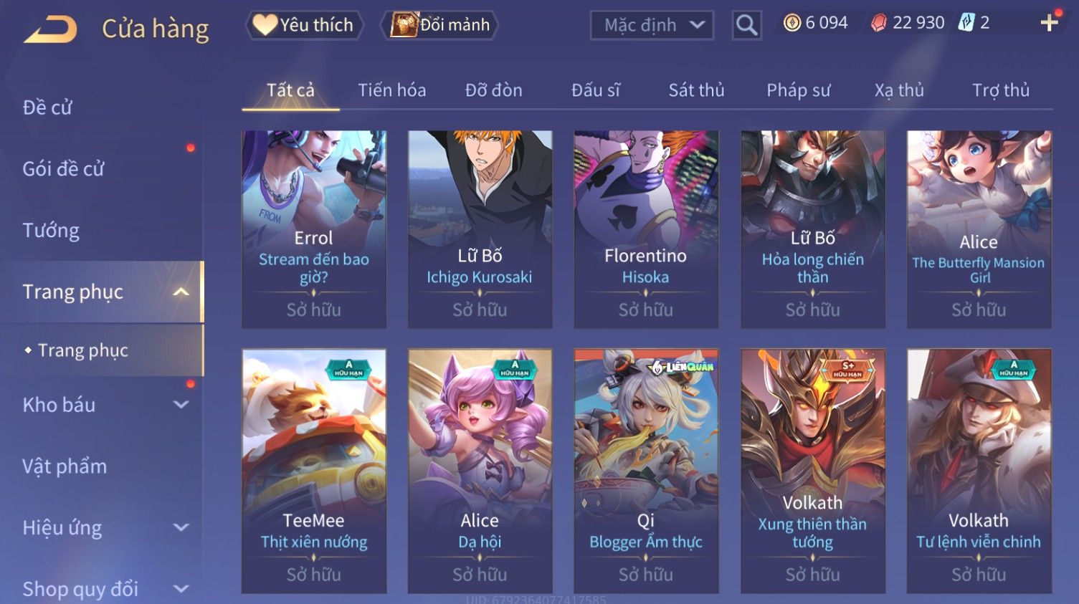This screenshot has height=604, width=1079.
Task: Open the Đổi mảnh chest icon
Action: point(404,24)
